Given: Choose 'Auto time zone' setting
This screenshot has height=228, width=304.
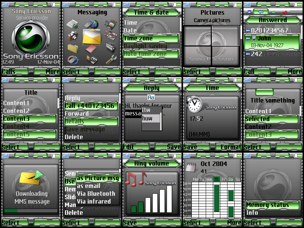Looking at the screenshot, I should click(151, 54).
